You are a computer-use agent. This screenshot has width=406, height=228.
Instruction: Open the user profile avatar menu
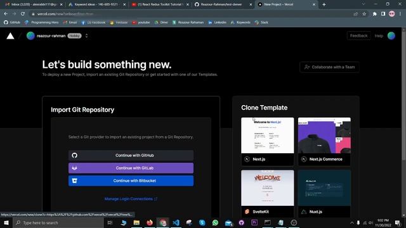(391, 35)
